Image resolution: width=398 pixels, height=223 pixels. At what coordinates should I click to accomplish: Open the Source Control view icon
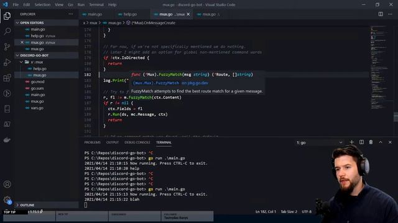click(7, 47)
